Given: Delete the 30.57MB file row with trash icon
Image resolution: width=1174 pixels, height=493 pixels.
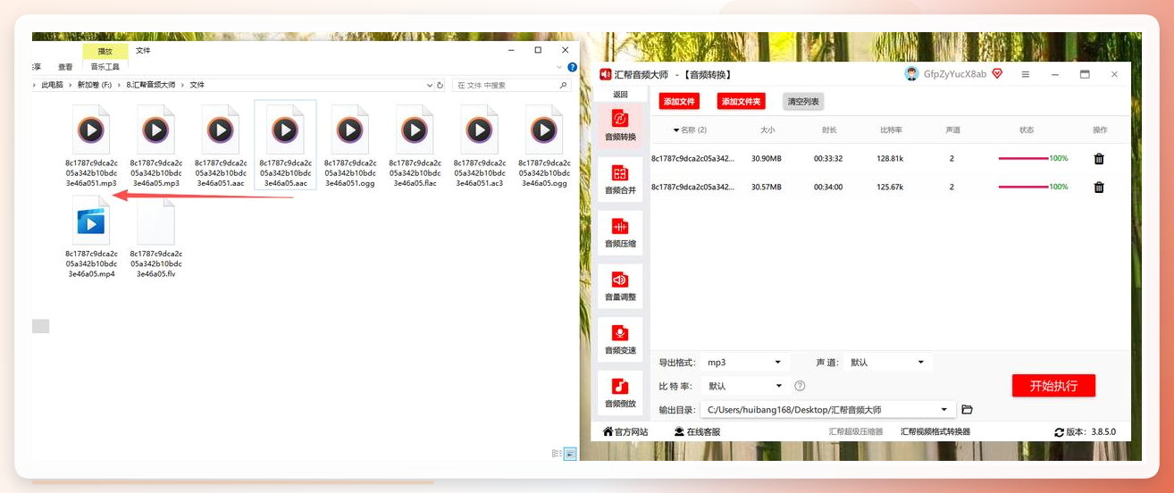Looking at the screenshot, I should tap(1099, 187).
